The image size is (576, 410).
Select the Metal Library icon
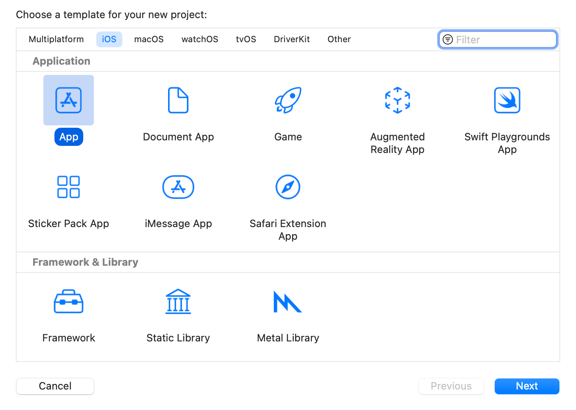[x=288, y=302]
